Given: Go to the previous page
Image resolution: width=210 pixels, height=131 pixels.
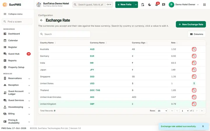Looking at the screenshot, I should click(x=177, y=111).
